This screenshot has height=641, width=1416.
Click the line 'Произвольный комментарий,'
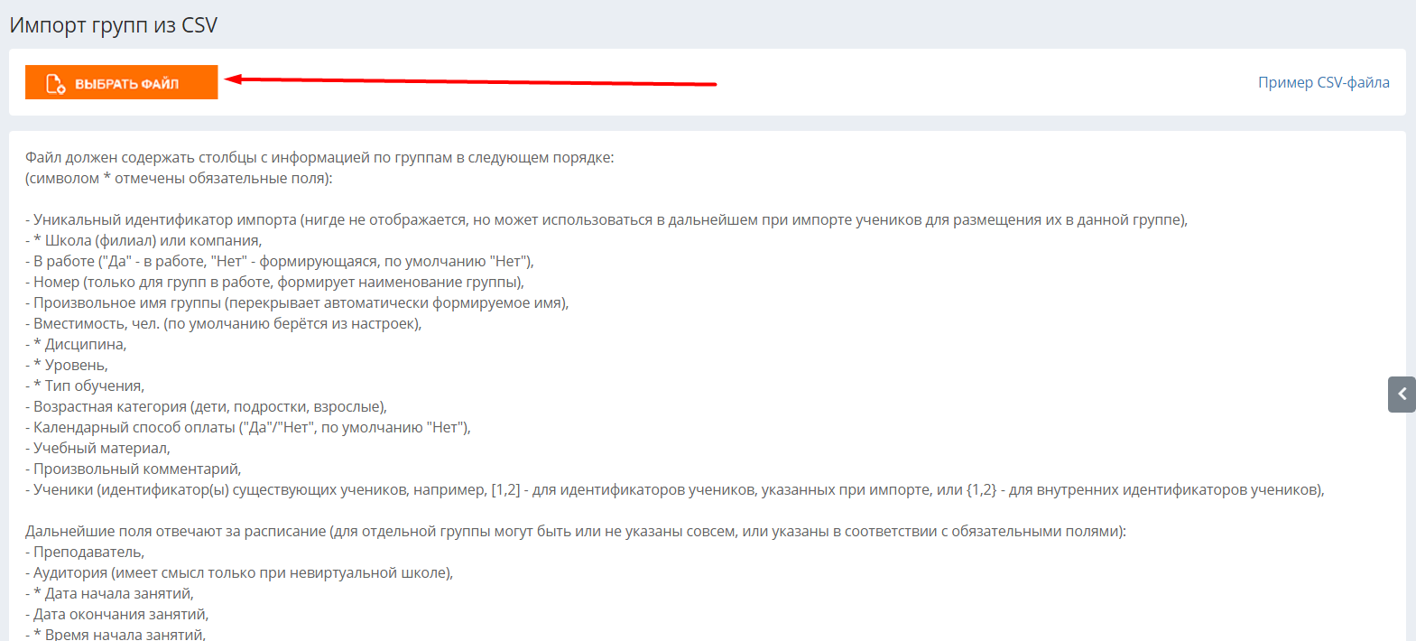[134, 469]
